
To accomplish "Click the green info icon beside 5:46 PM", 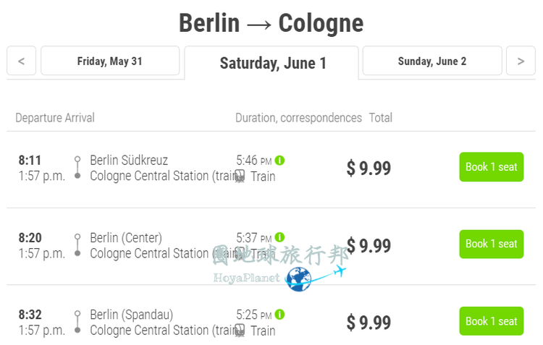I will [279, 161].
